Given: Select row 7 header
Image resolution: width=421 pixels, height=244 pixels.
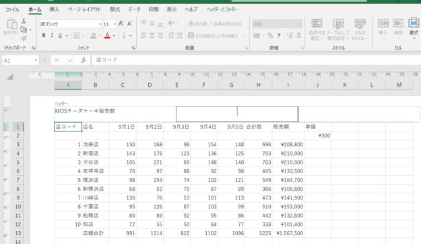Looking at the screenshot, I should (18, 180).
